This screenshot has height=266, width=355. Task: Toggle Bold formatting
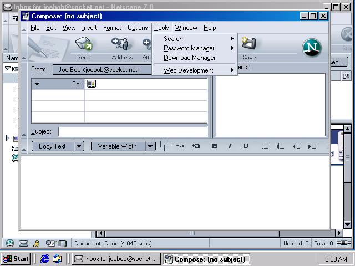(x=215, y=146)
